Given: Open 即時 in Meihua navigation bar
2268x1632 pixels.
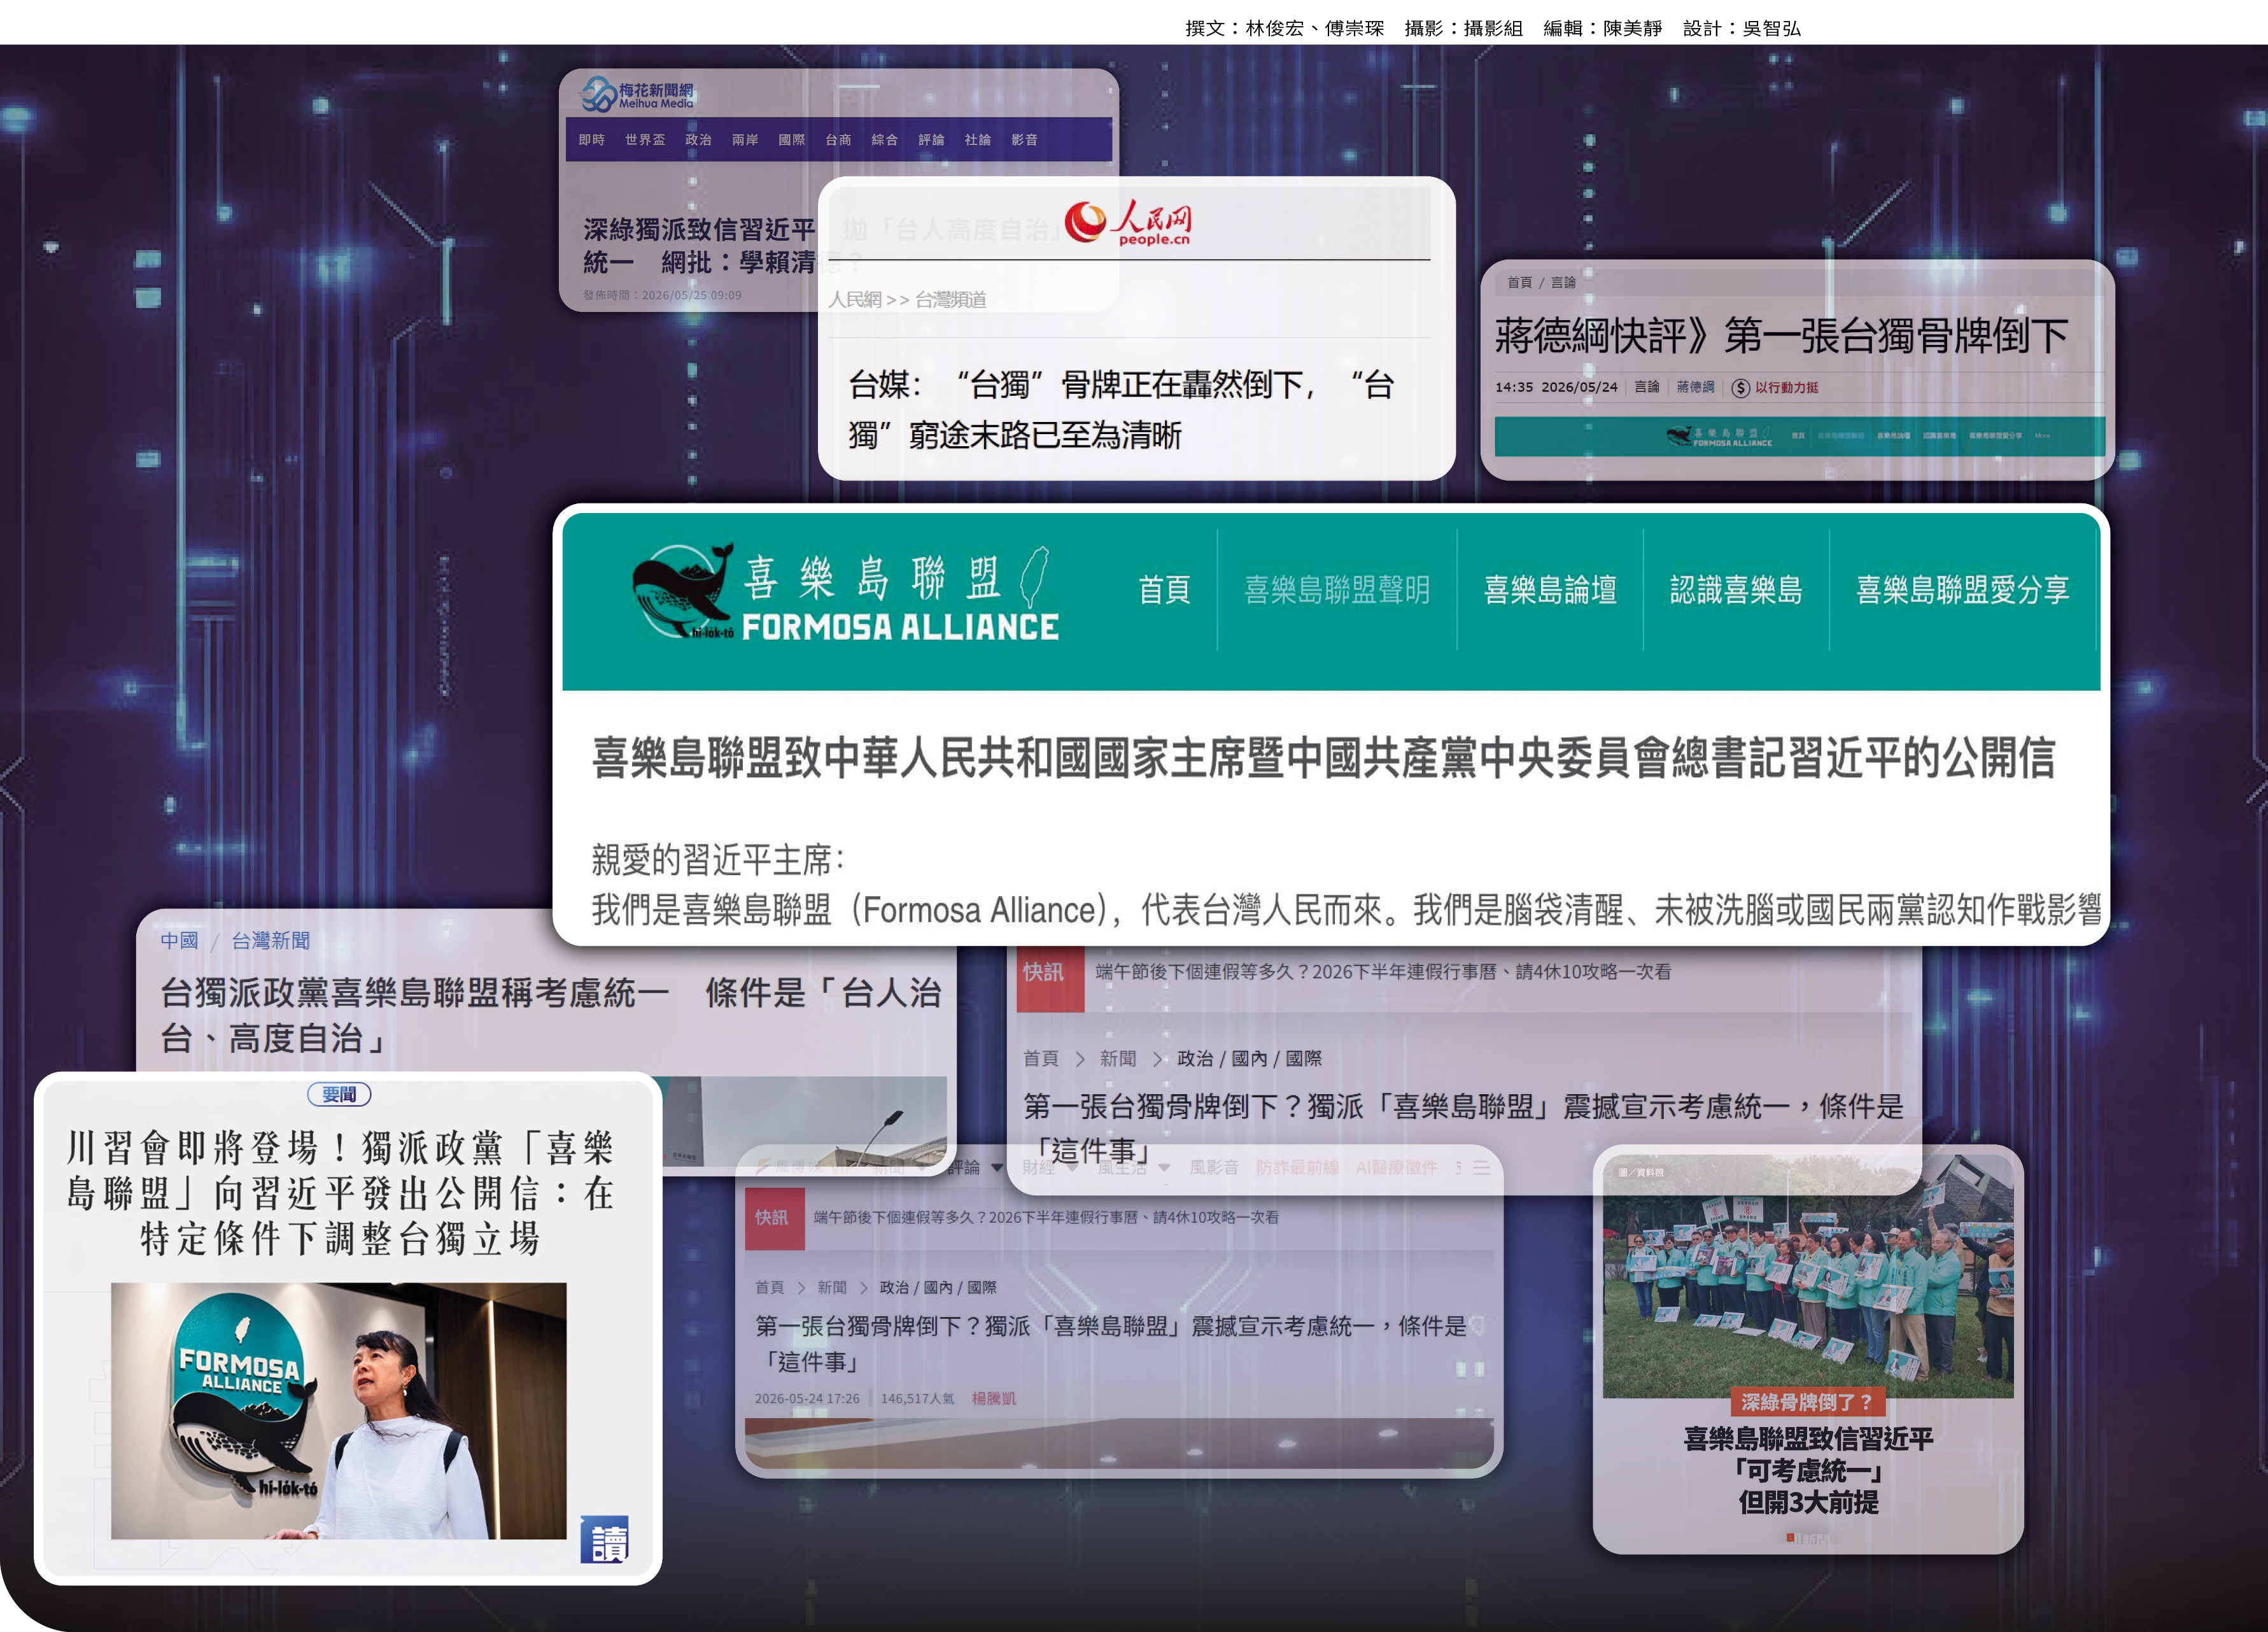Looking at the screenshot, I should point(592,140).
